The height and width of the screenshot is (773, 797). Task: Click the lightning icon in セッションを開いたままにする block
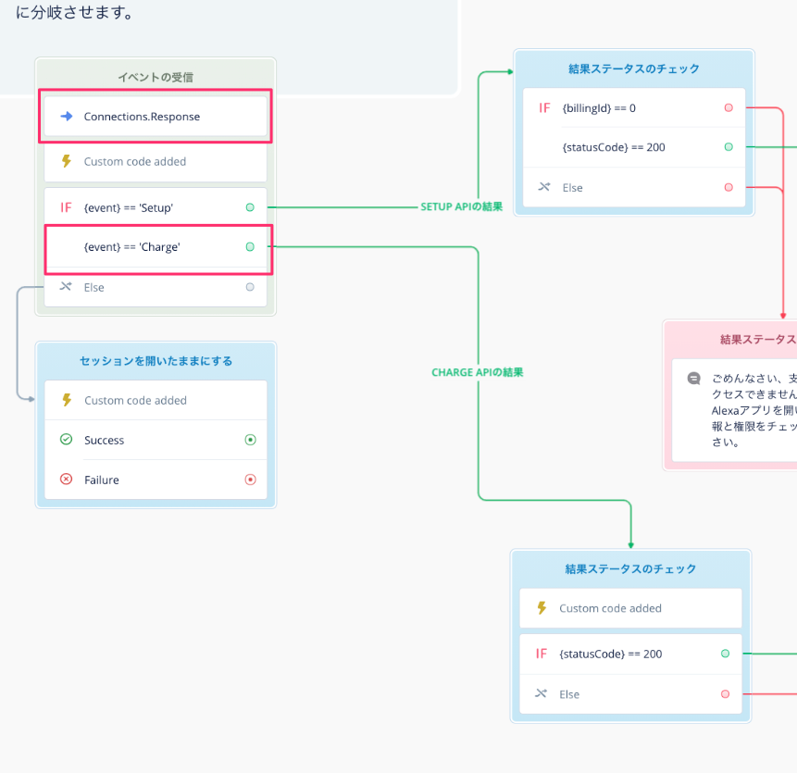(x=67, y=400)
